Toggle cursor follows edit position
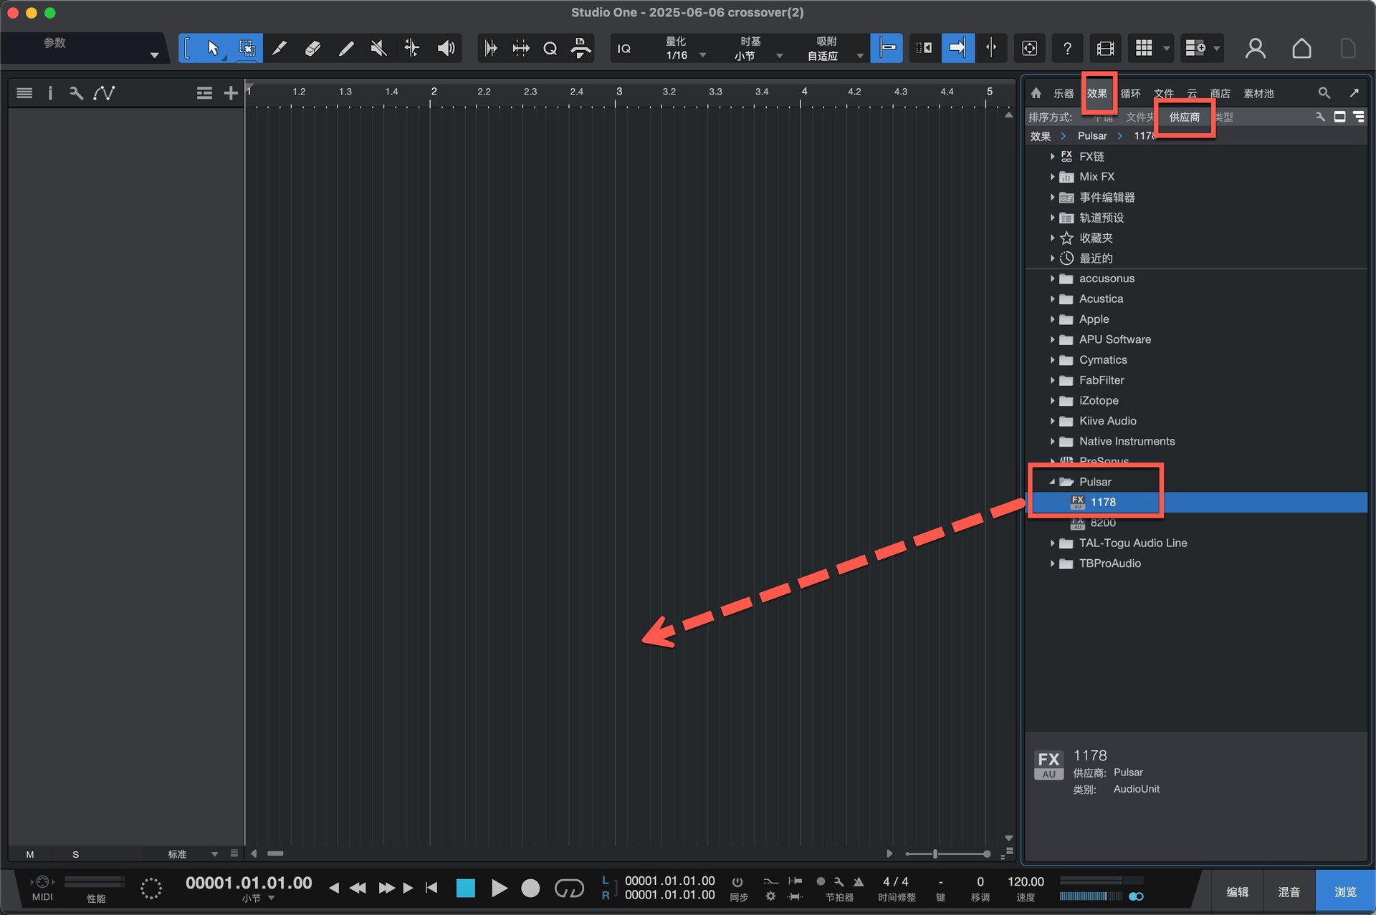 tap(991, 48)
